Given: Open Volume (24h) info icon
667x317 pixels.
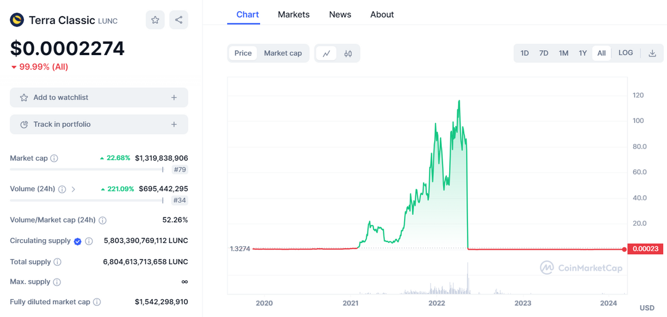Looking at the screenshot, I should click(62, 189).
